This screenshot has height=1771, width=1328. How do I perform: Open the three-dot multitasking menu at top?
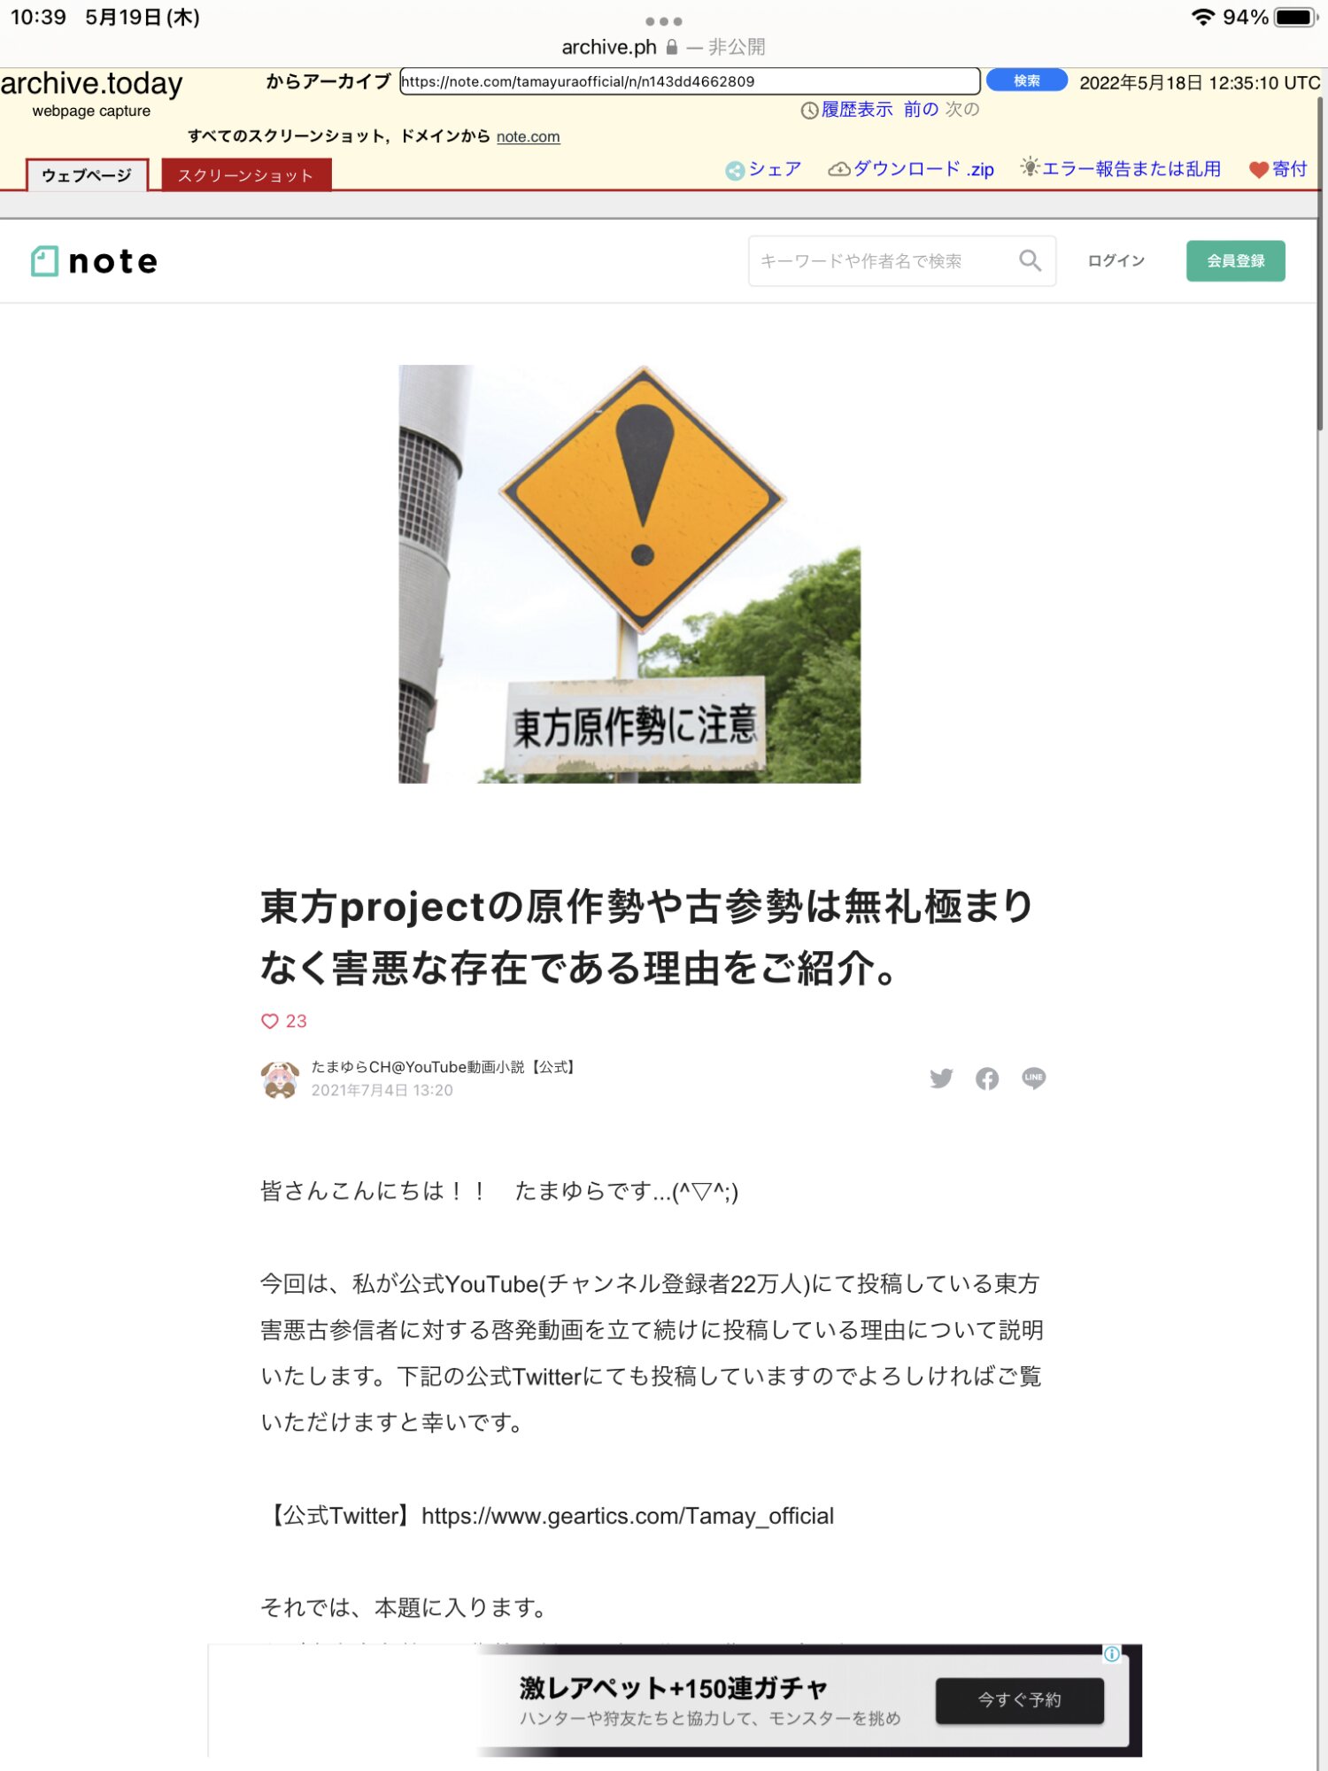664,20
